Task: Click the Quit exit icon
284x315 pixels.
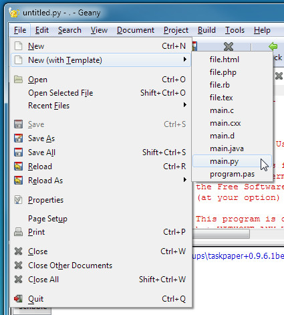Action: tap(18, 298)
